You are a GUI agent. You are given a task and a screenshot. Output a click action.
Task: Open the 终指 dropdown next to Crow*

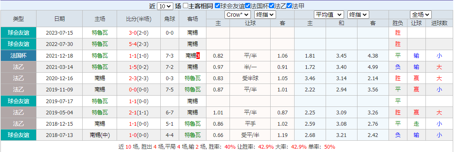tap(265, 15)
